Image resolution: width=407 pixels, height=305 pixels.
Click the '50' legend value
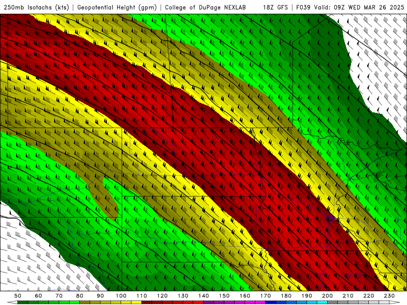[18, 296]
